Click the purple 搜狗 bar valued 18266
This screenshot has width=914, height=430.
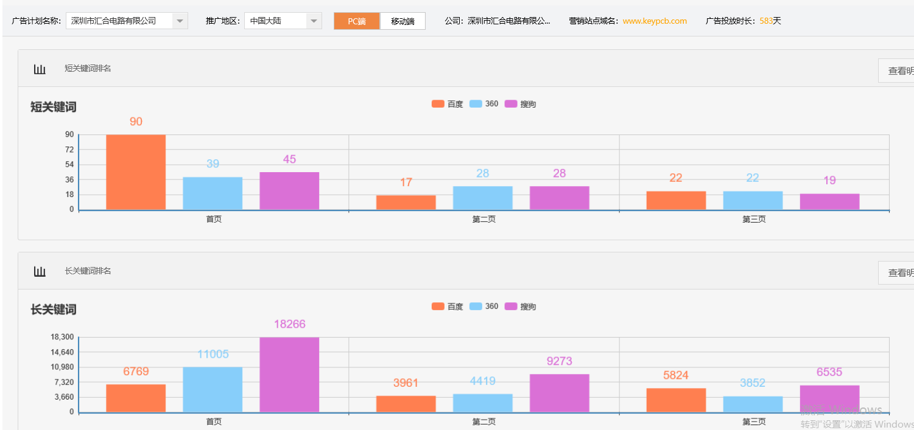tap(289, 375)
